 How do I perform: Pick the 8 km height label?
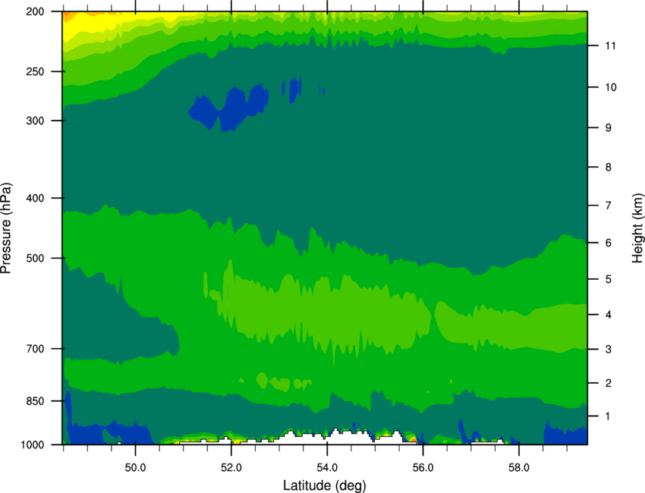609,167
